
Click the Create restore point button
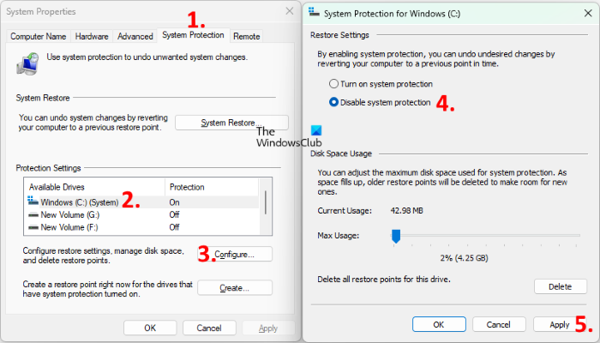tap(233, 287)
